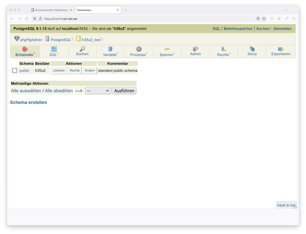
Task: Check the public schema checkbox
Action: click(x=15, y=70)
